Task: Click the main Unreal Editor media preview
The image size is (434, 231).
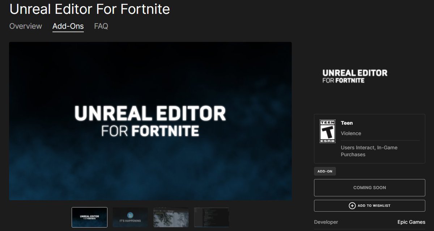Action: click(x=150, y=121)
